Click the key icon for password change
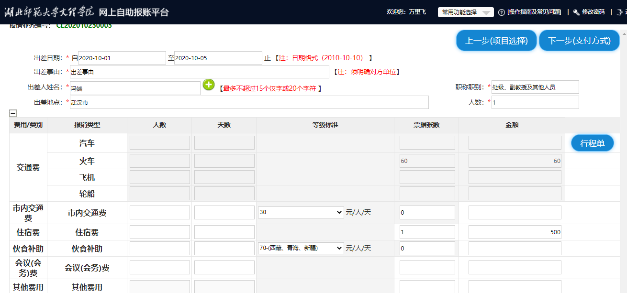 (576, 12)
